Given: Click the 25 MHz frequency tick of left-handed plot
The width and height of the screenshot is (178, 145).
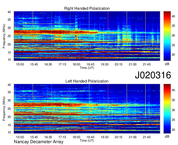Looking at the screenshot, I should click(x=9, y=109).
